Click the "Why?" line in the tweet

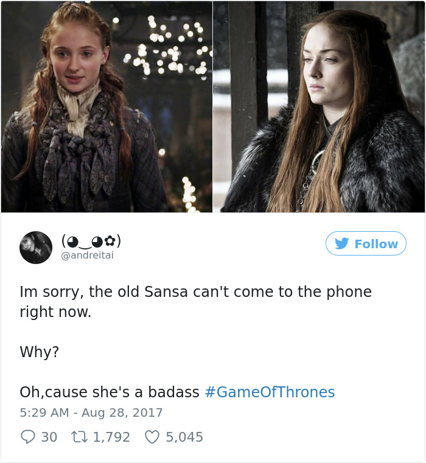point(40,352)
